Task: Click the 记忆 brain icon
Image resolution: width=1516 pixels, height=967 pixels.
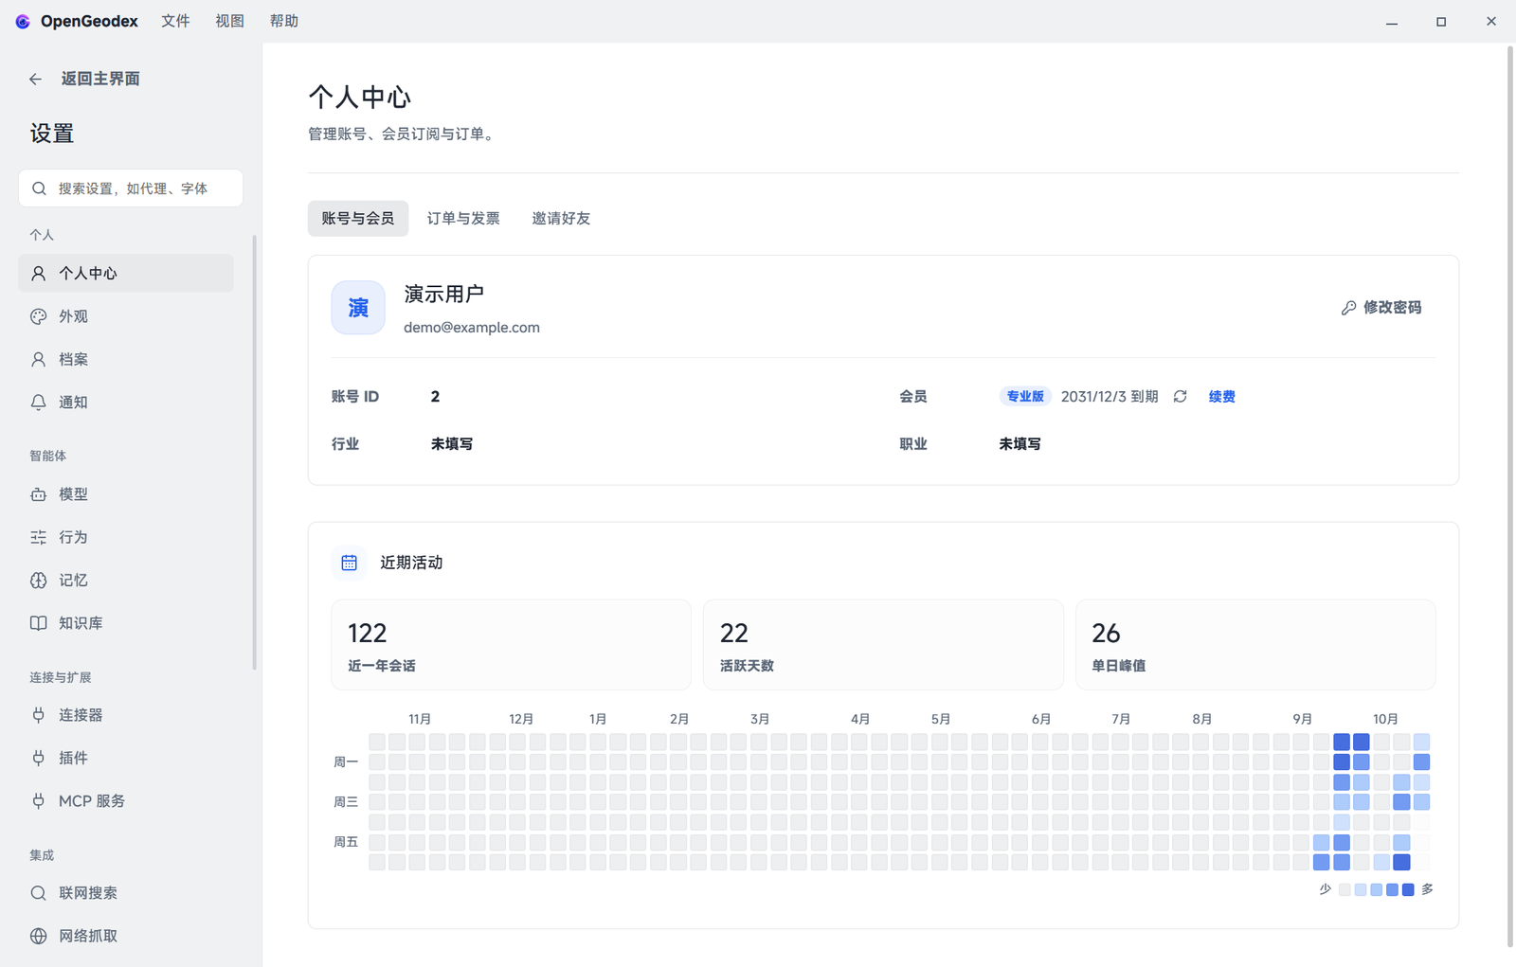Action: pyautogui.click(x=38, y=581)
